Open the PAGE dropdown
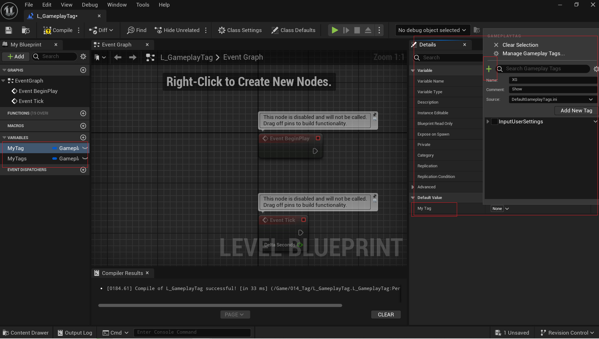 pos(235,315)
